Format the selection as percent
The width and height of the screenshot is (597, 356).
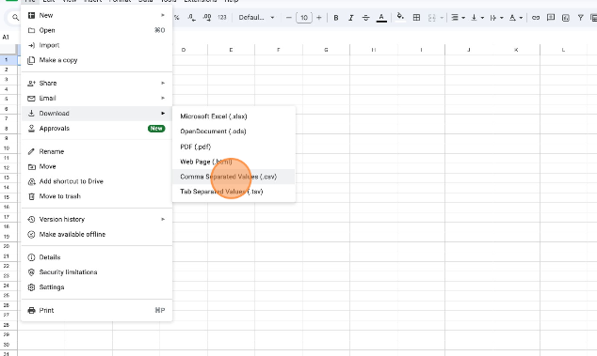177,18
